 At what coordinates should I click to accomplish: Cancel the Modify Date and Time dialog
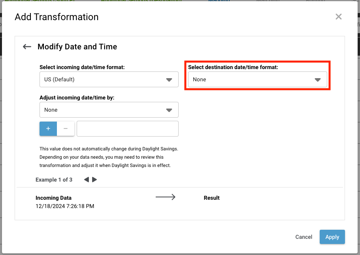tap(303, 237)
